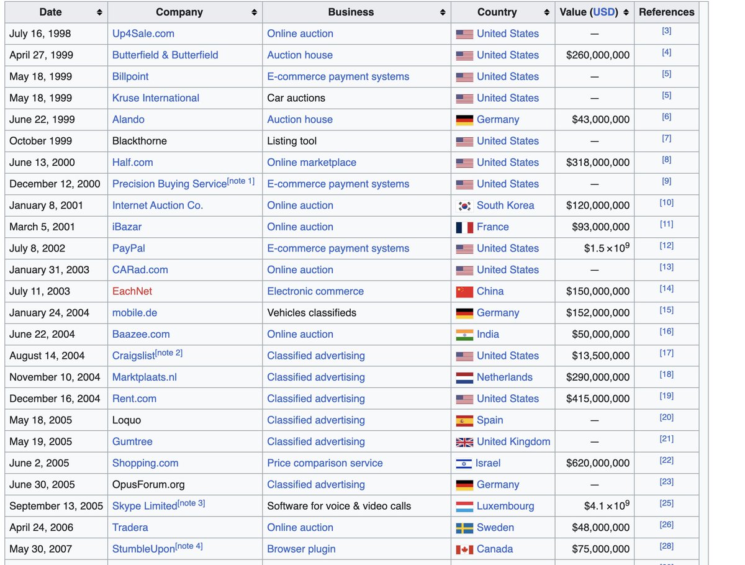Open the Billpoint company link
745x565 pixels.
tap(130, 76)
